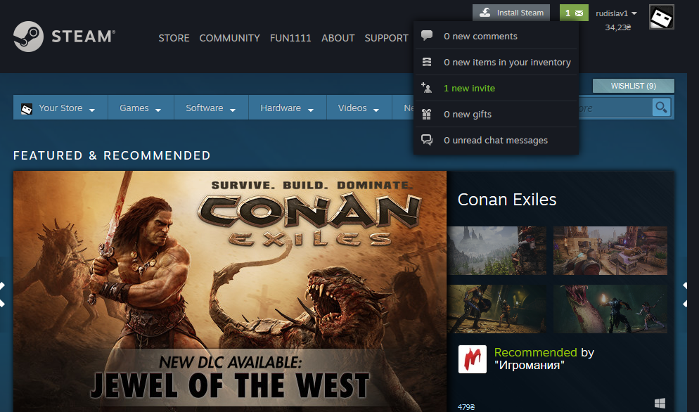Click the speech bubble comments icon
This screenshot has height=412, width=699.
coord(427,36)
